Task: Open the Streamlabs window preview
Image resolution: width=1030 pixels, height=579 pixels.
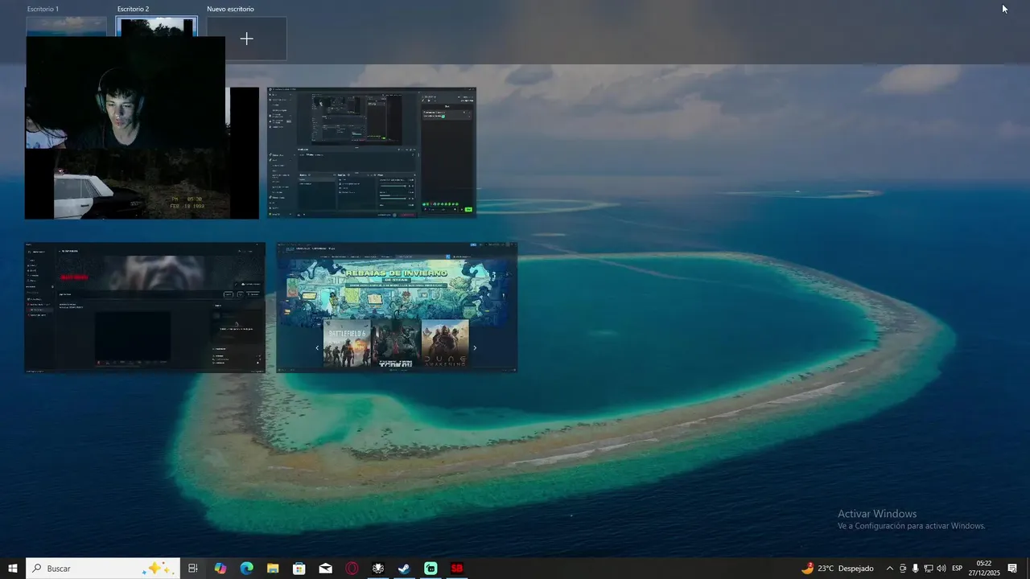Action: 371,153
